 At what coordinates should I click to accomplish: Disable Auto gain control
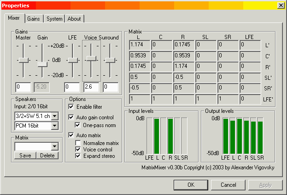click(71, 117)
